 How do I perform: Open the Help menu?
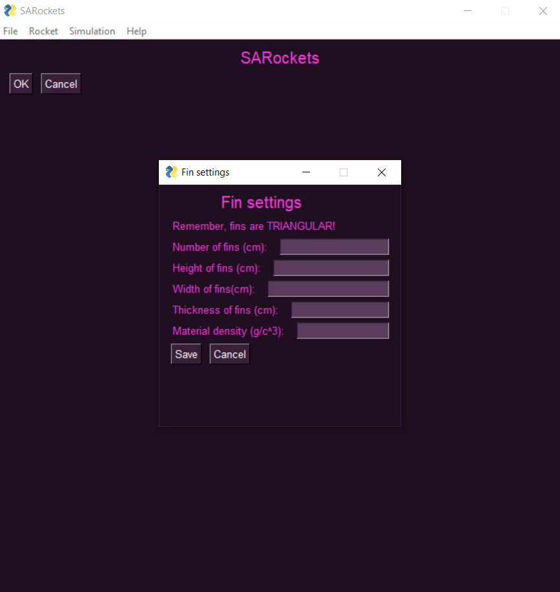[x=136, y=31]
